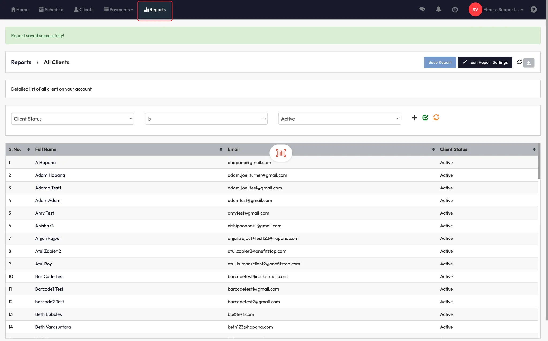The width and height of the screenshot is (548, 341).
Task: Click the clock history icon
Action: 455,10
